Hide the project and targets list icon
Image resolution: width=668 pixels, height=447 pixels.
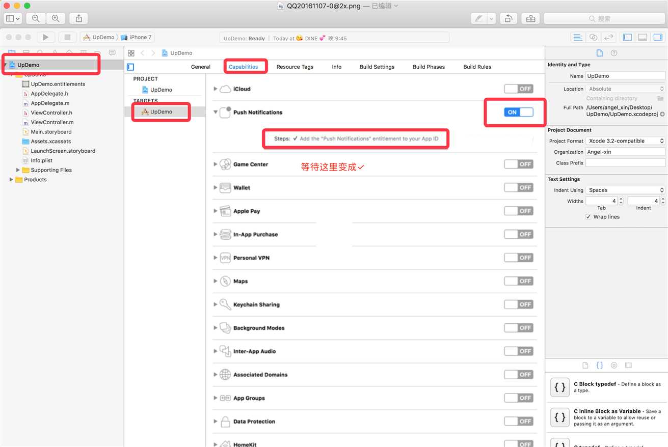click(x=130, y=67)
